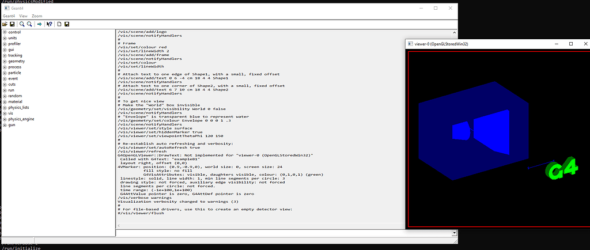The width and height of the screenshot is (590, 250).
Task: Expand the geometry tree node
Action: tap(5, 61)
